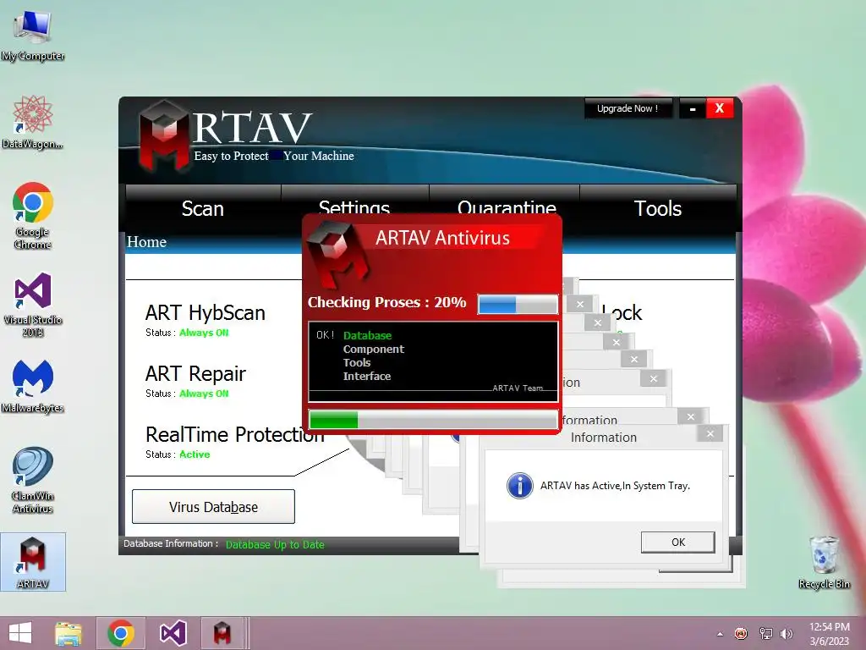Viewport: 866px width, 650px height.
Task: Click the RealTime Protection heading
Action: 235,434
